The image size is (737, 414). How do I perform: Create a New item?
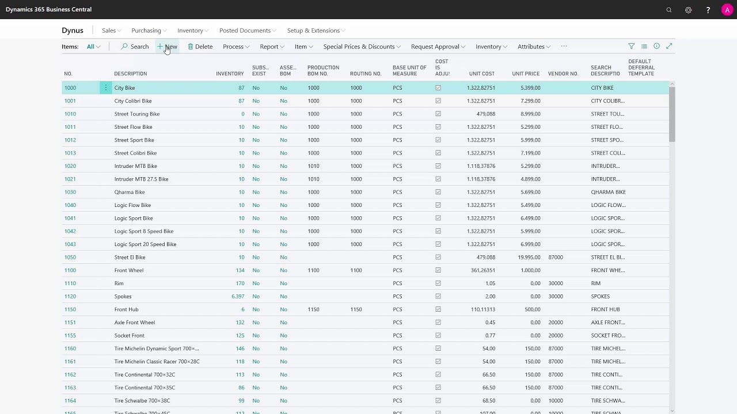pyautogui.click(x=167, y=47)
